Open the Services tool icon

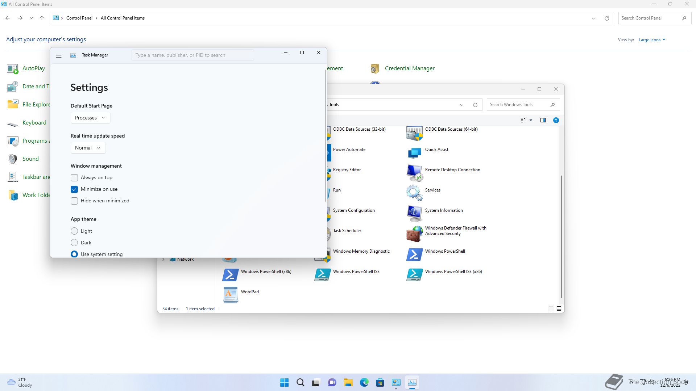click(414, 192)
